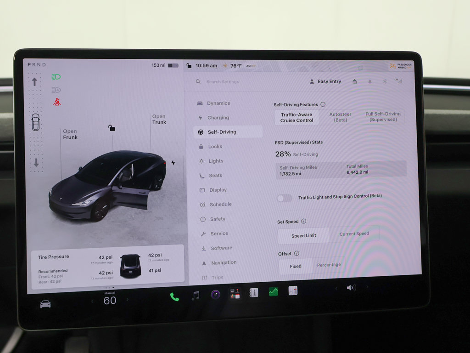Tap the lightning bolt charge port icon
Screen dimensions: 470x353
pyautogui.click(x=173, y=163)
